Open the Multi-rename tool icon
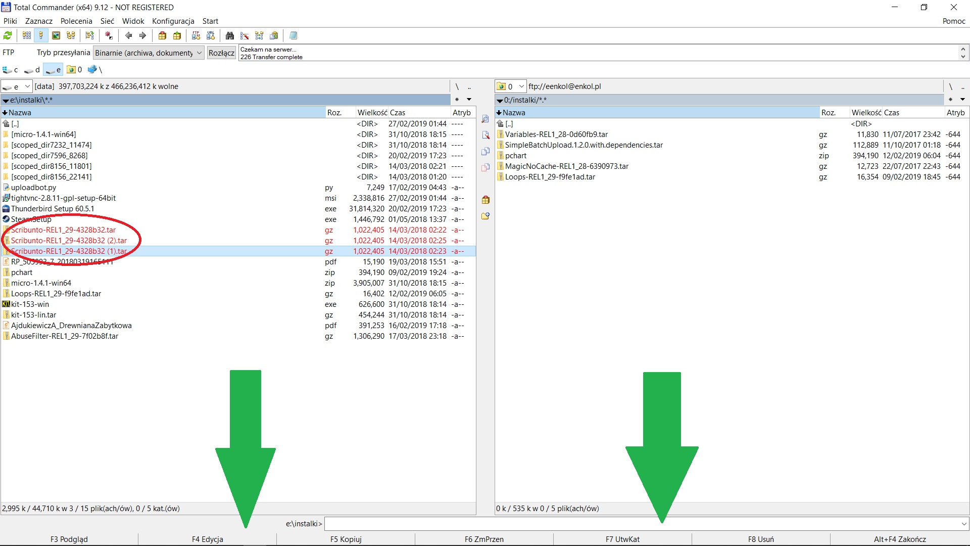This screenshot has height=546, width=970. [x=245, y=35]
